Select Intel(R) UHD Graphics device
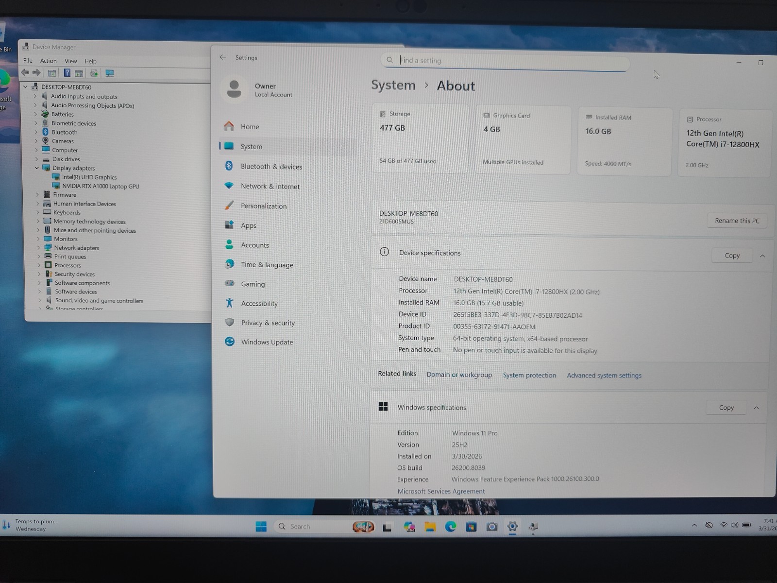777x583 pixels. [89, 177]
